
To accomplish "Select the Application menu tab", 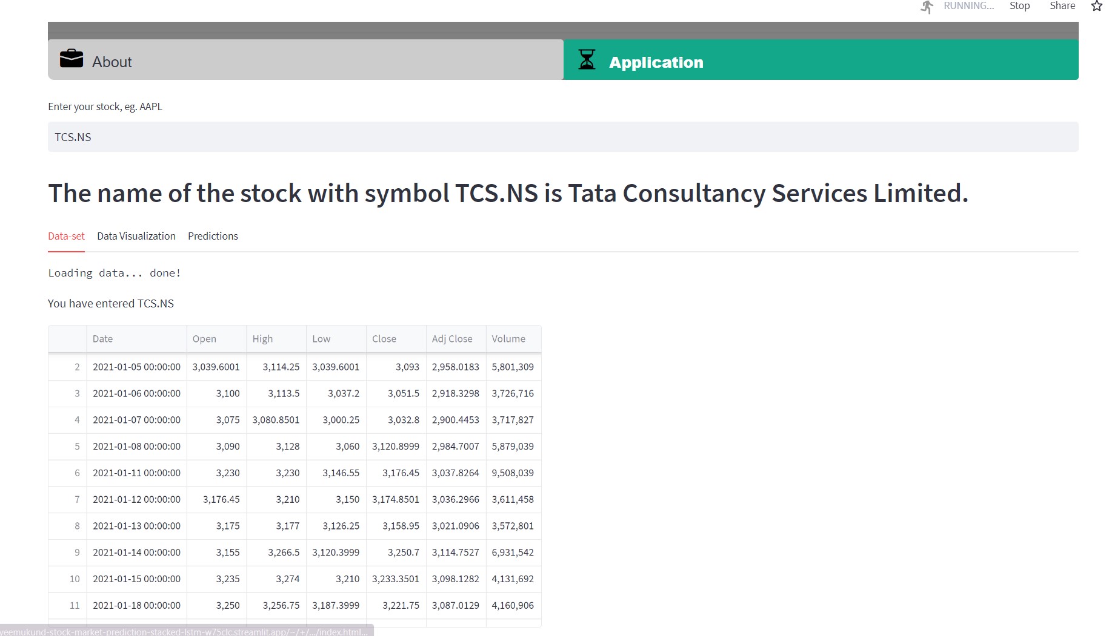I will coord(821,60).
